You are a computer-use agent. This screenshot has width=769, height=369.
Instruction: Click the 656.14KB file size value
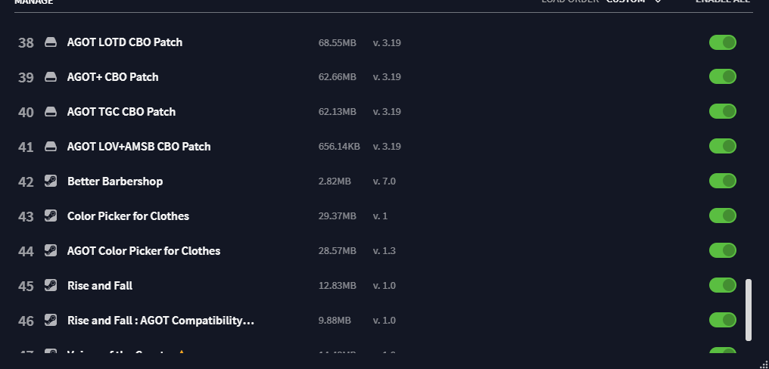339,147
